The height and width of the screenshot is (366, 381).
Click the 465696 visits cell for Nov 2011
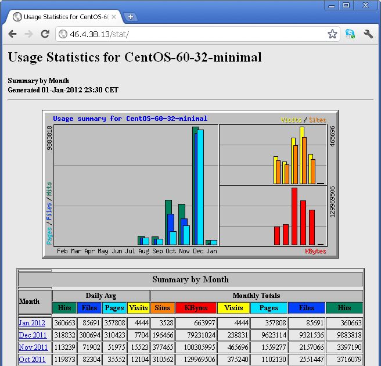(233, 347)
